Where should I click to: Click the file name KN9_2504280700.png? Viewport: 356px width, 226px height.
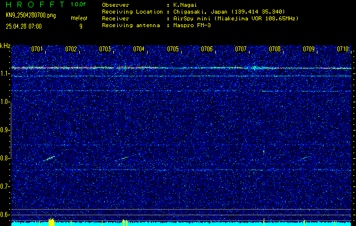coord(31,15)
